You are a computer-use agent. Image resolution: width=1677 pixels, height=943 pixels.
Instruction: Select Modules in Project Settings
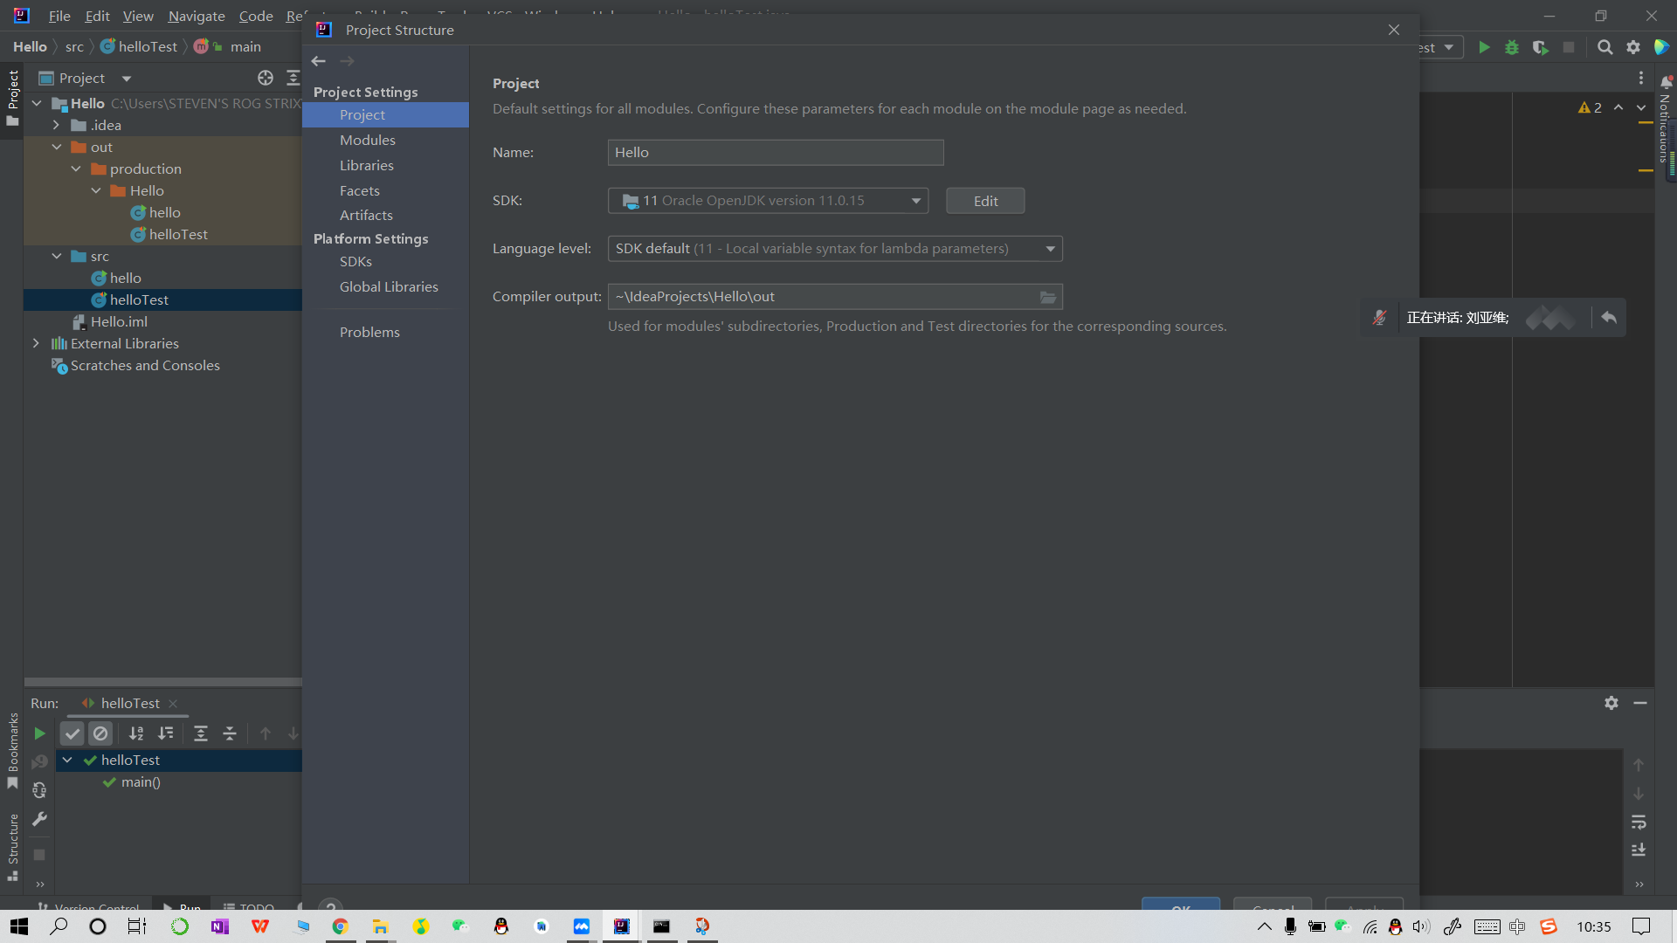[368, 141]
